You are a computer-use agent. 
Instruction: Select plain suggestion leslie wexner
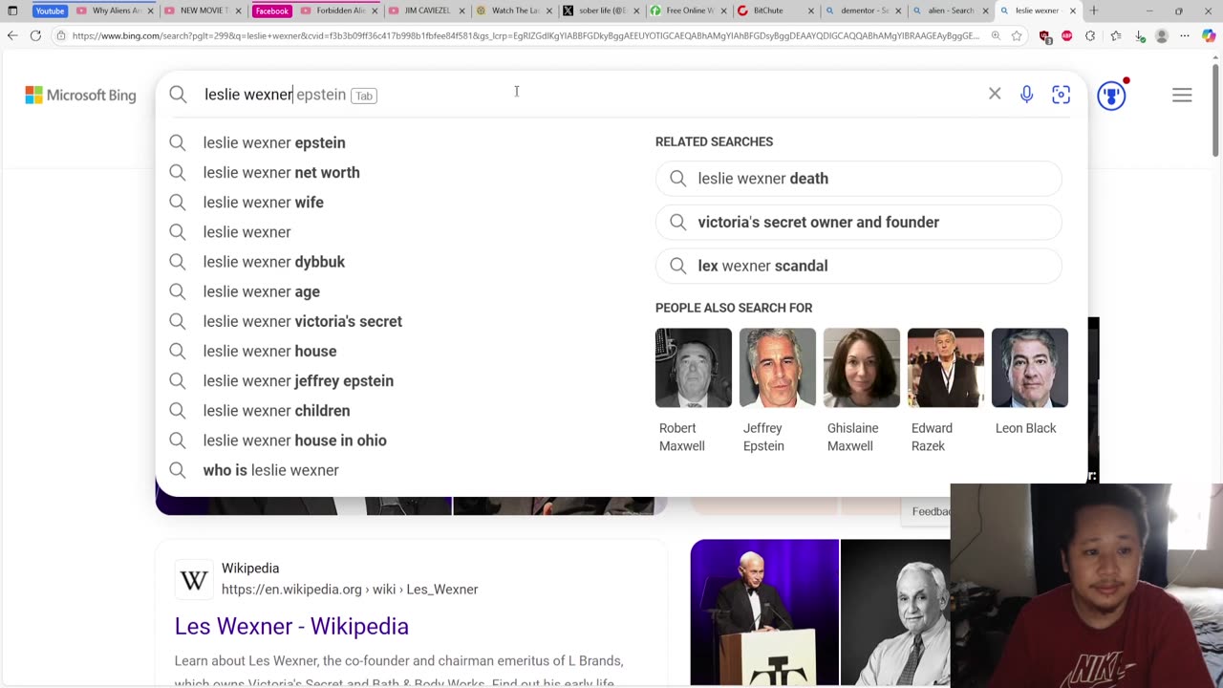click(247, 231)
